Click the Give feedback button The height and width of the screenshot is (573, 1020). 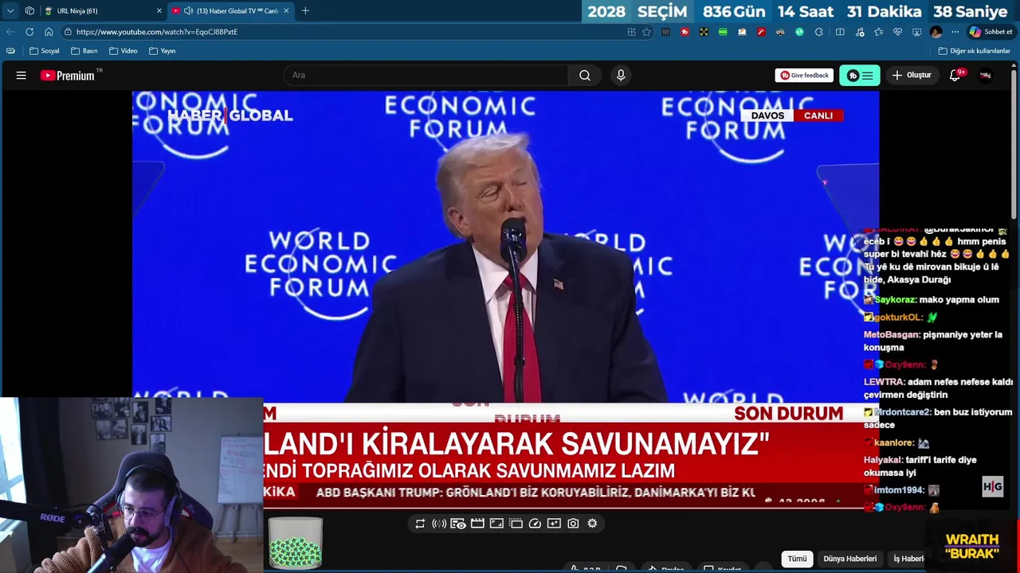click(x=804, y=76)
